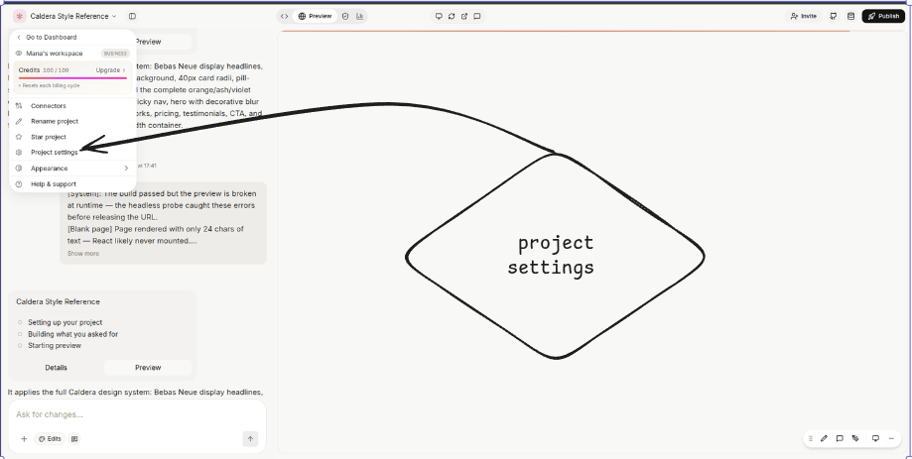This screenshot has height=459, width=912.
Task: Refresh the preview with the reload icon
Action: pyautogui.click(x=452, y=16)
